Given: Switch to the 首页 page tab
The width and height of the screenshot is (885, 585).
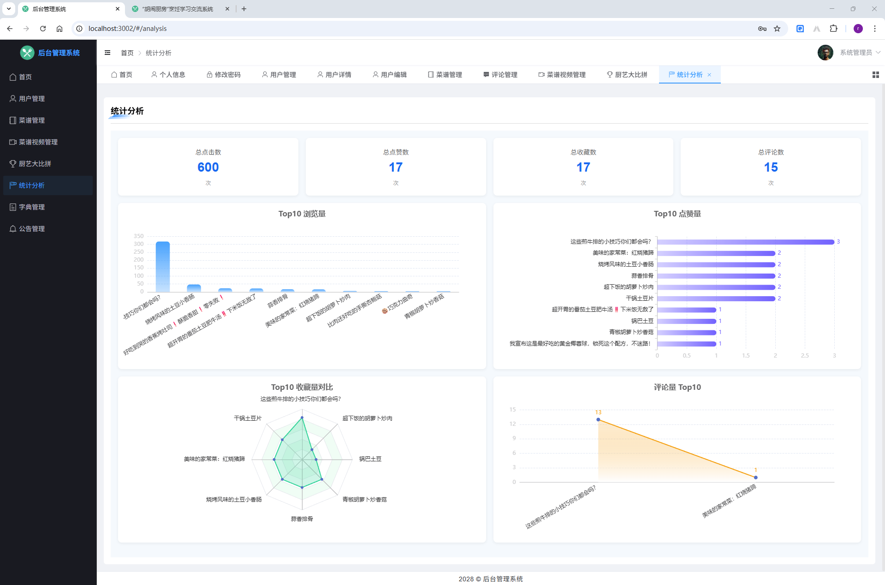Looking at the screenshot, I should click(x=122, y=75).
